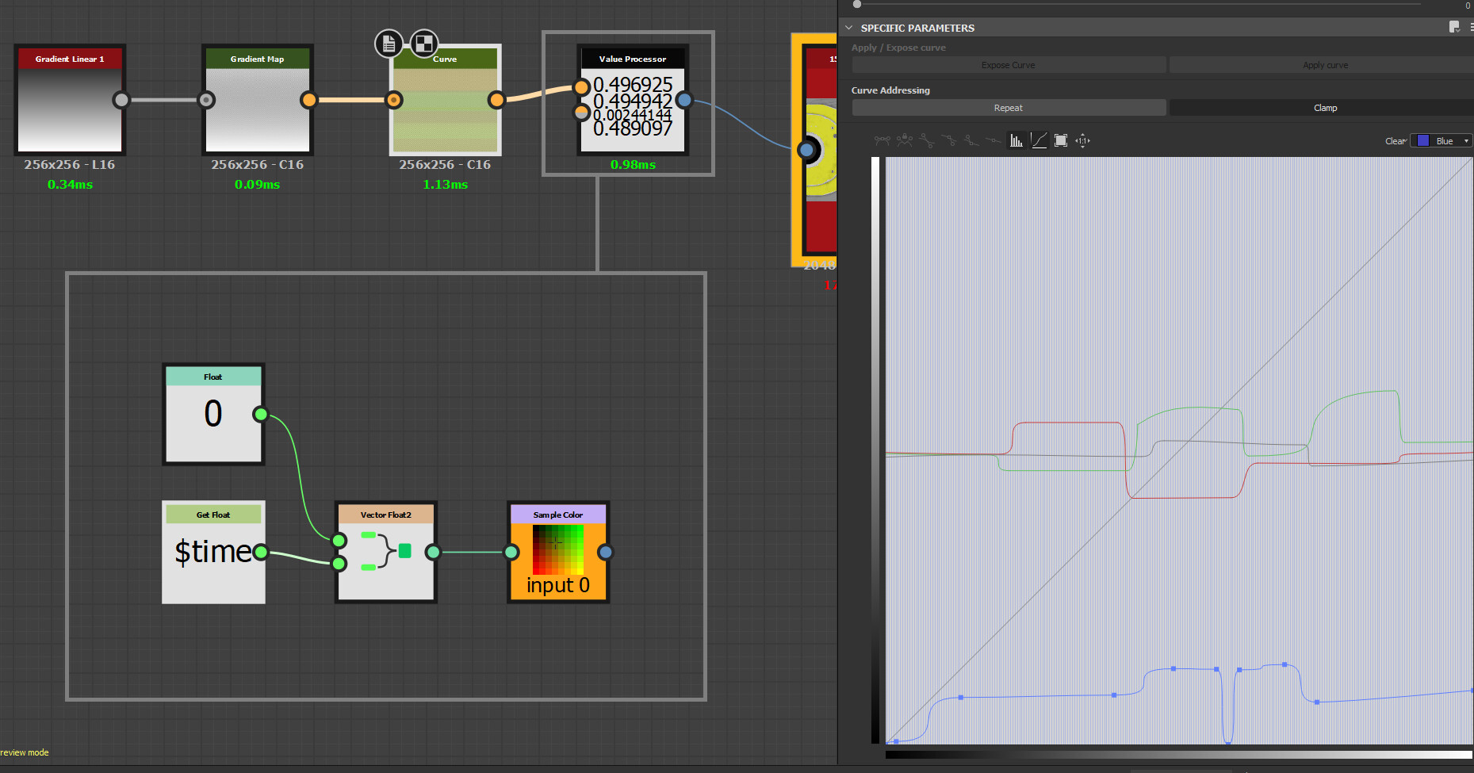Set curve addressing to Clamp
The image size is (1474, 773).
point(1324,108)
